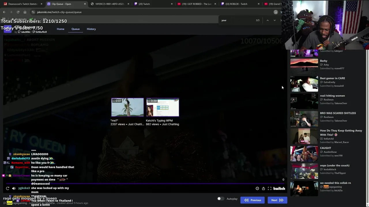Close the (33) ROBLOX - Twitch tab
369x207 pixels.
point(258,4)
